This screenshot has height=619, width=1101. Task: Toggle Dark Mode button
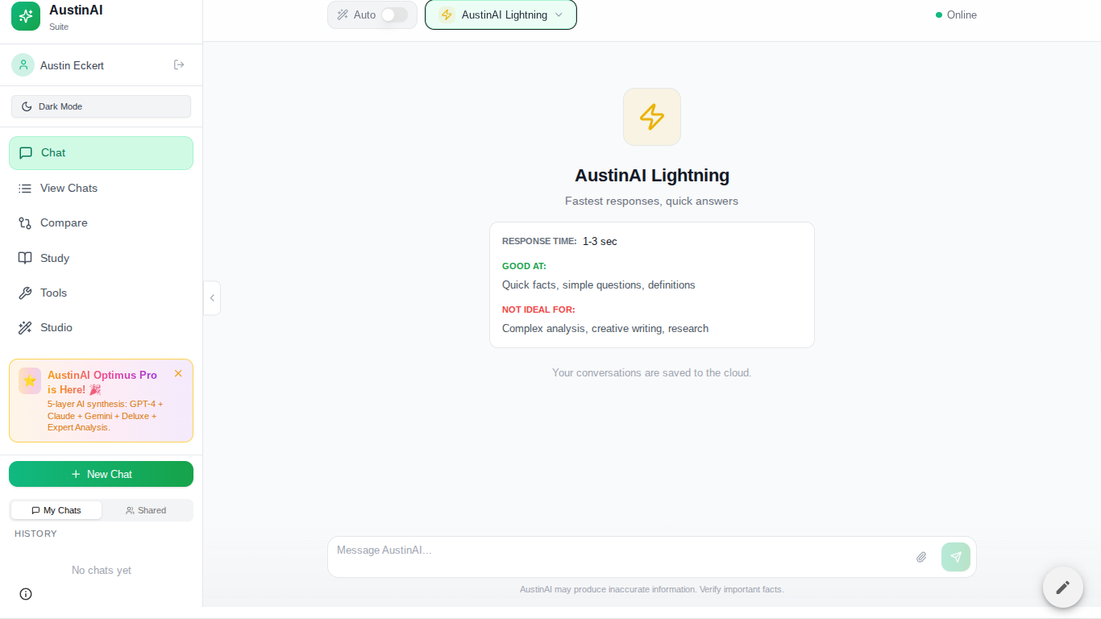pos(101,106)
